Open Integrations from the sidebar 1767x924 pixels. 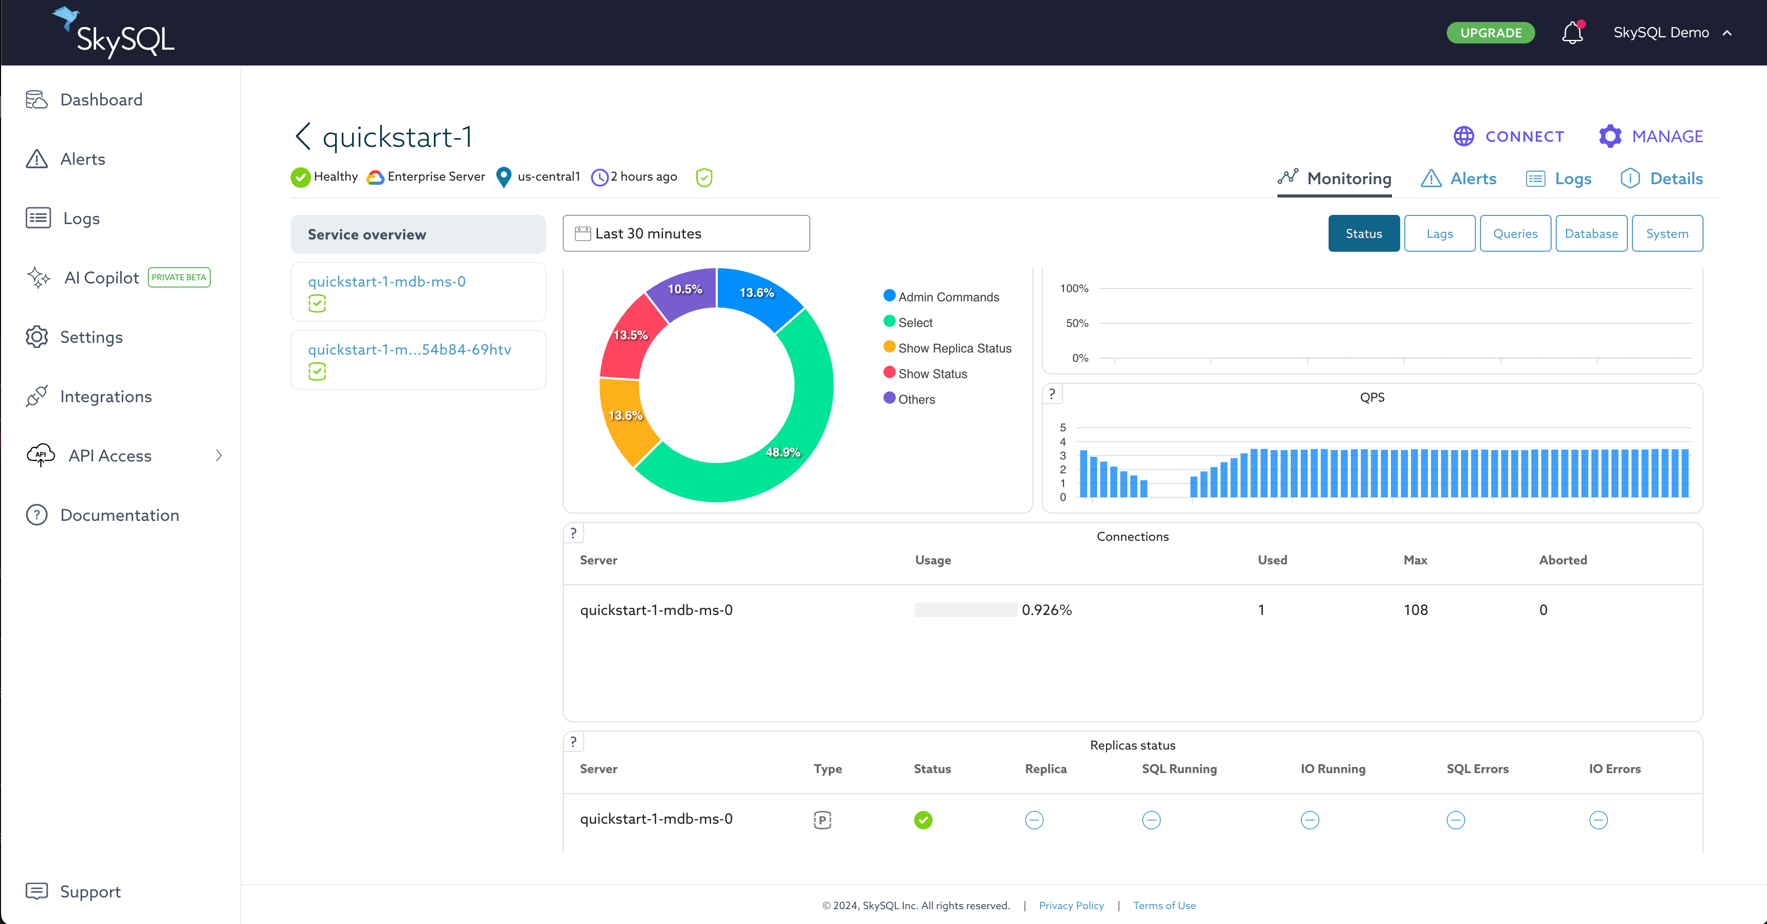click(106, 397)
